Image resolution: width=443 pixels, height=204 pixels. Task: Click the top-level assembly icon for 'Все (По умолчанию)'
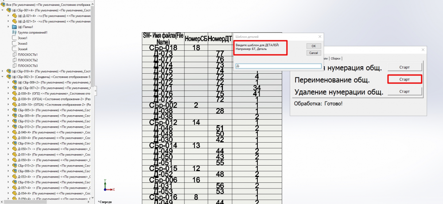tap(4, 5)
